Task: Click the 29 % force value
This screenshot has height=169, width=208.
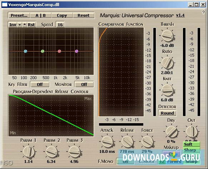Action: tap(147, 151)
